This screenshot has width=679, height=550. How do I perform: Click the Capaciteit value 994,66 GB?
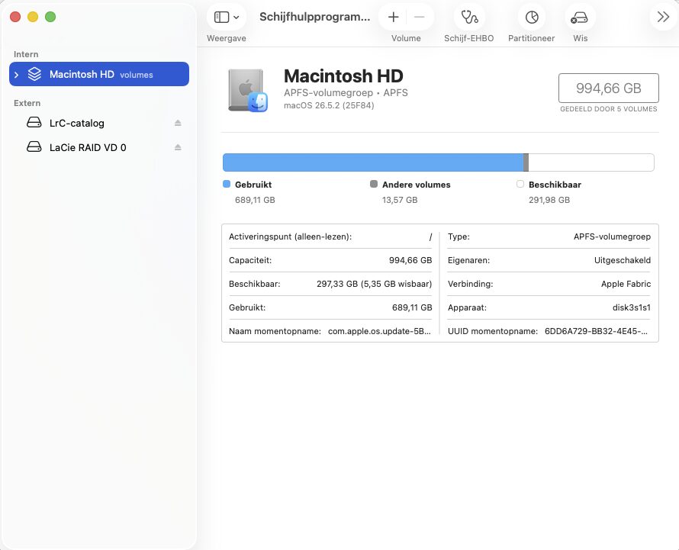point(410,260)
